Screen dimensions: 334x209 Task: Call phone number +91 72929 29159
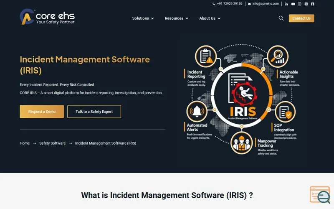point(230,4)
